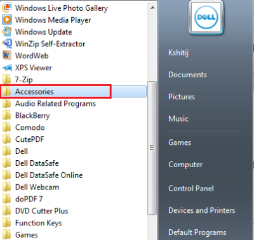Open the Documents link
The width and height of the screenshot is (254, 240).
187,75
